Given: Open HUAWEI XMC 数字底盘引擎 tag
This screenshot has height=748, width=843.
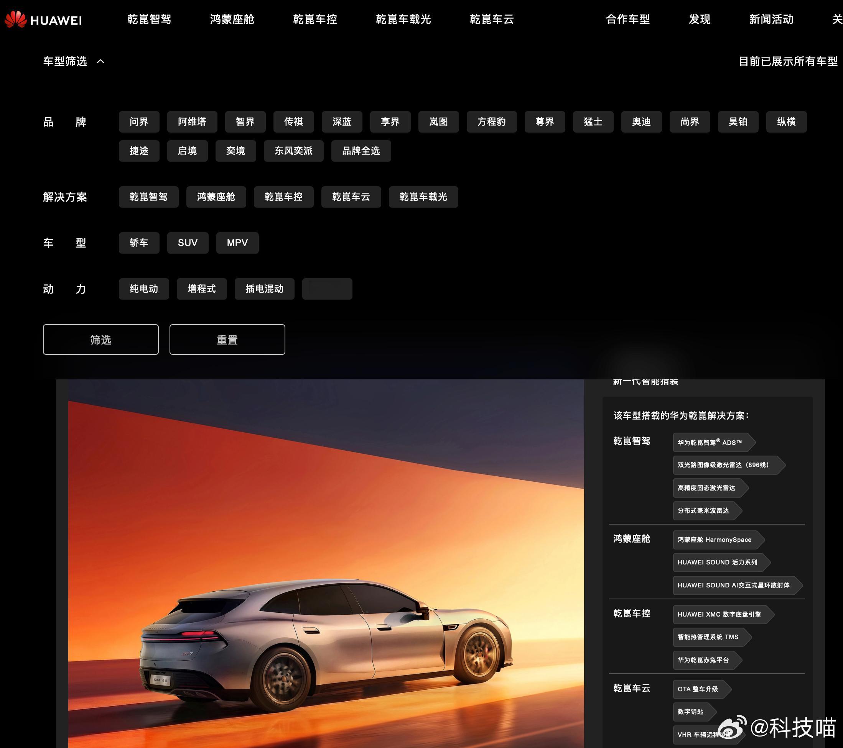Looking at the screenshot, I should 723,614.
